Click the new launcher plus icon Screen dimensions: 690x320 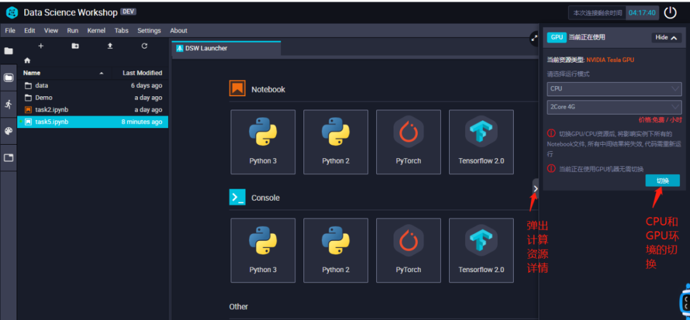41,46
